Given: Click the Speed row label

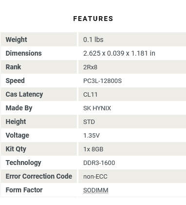Looking at the screenshot, I should click(15, 81).
